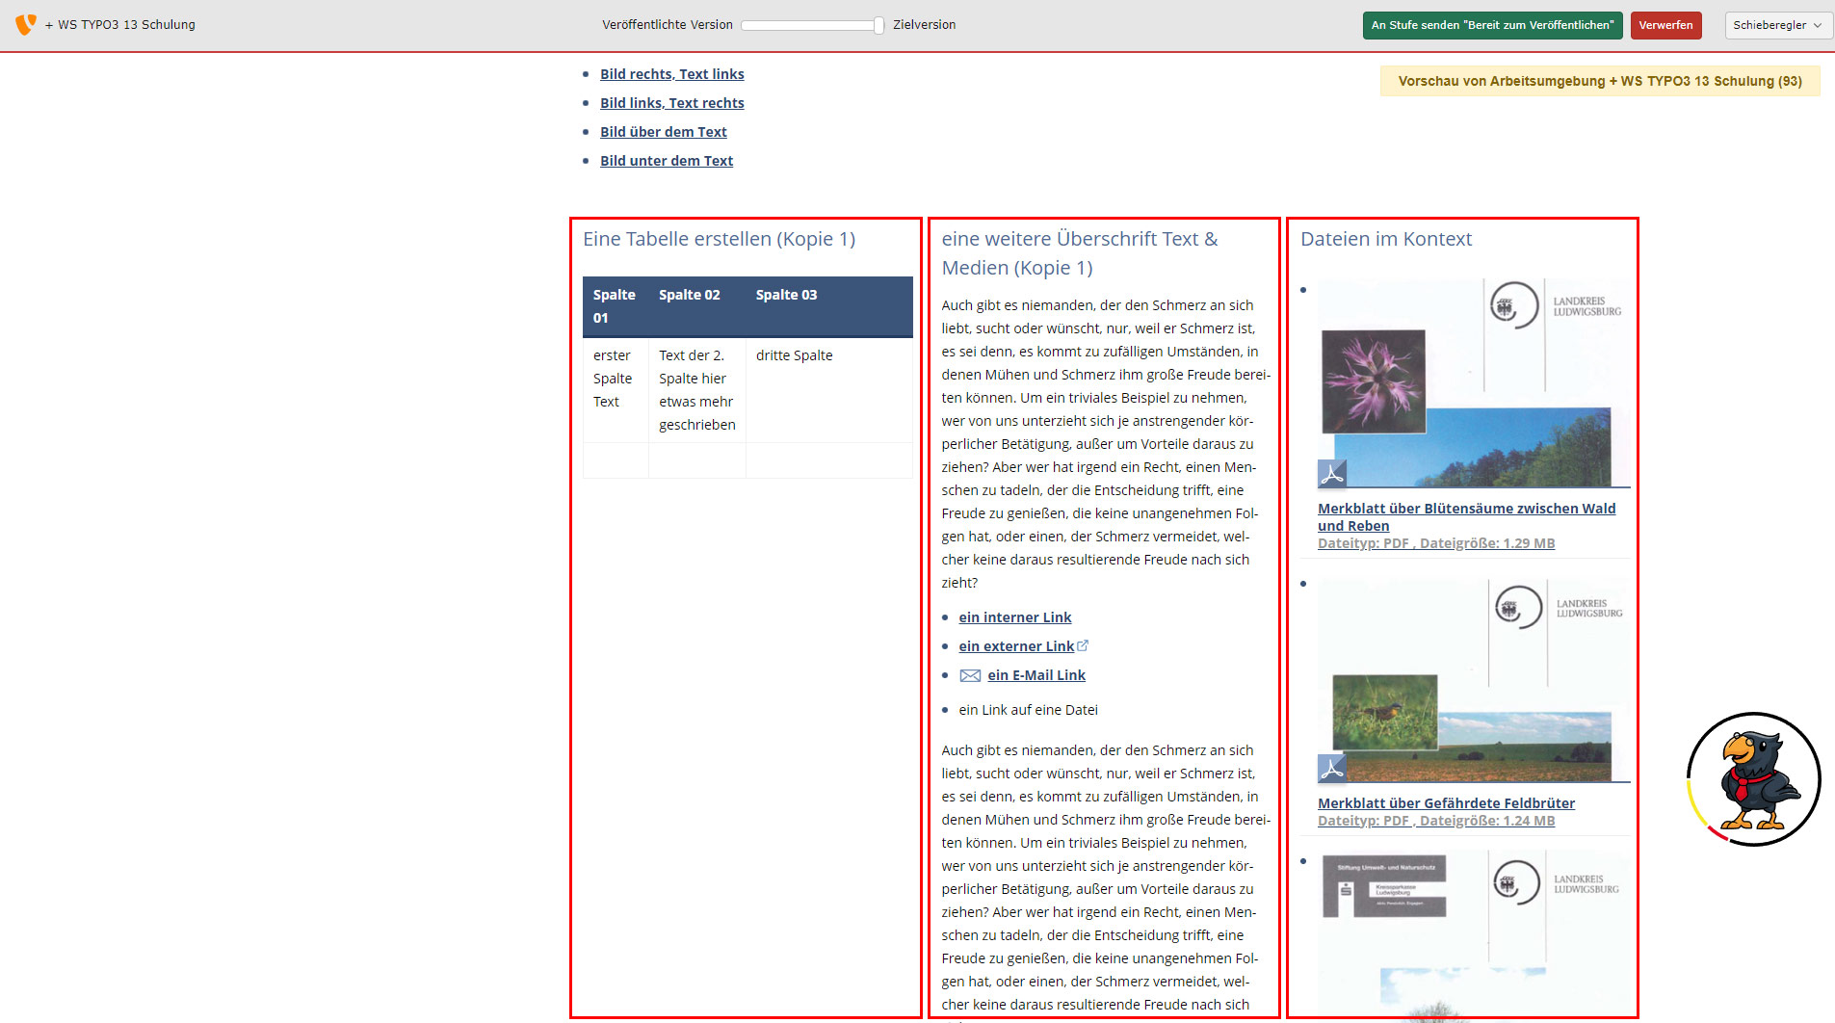The width and height of the screenshot is (1835, 1023).
Task: Click the external link icon
Action: (x=1083, y=645)
